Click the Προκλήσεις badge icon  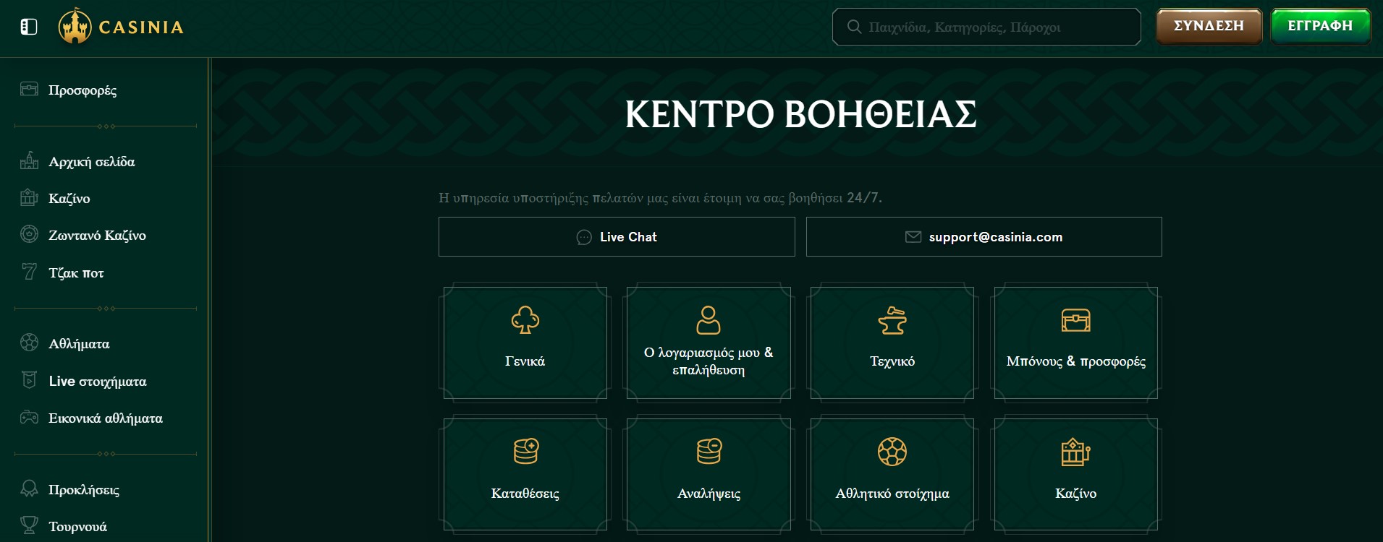pos(29,489)
